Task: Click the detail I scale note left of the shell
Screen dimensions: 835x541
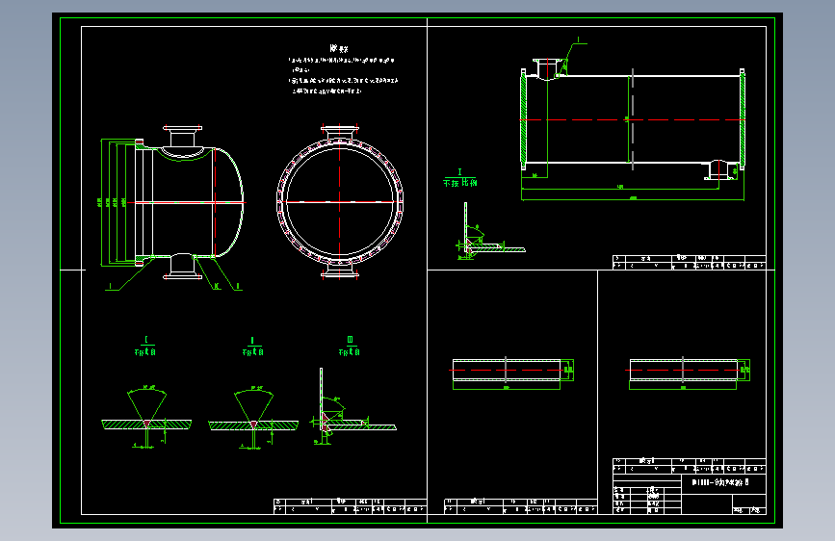Action: (x=460, y=178)
